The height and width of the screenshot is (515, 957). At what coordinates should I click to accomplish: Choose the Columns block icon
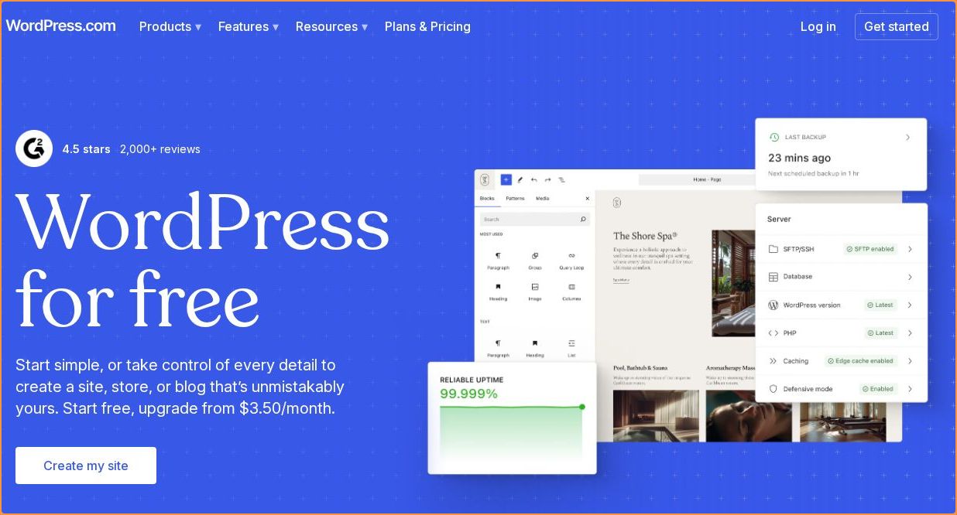571,285
